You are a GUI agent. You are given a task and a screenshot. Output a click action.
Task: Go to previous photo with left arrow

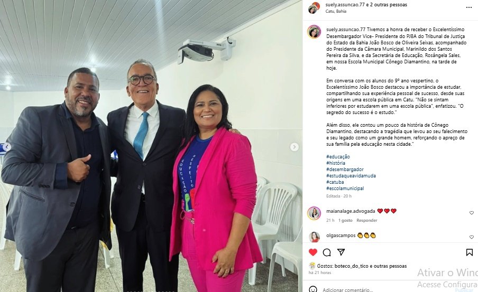[6, 147]
